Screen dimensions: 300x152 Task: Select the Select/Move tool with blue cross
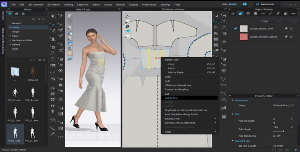coord(53,24)
